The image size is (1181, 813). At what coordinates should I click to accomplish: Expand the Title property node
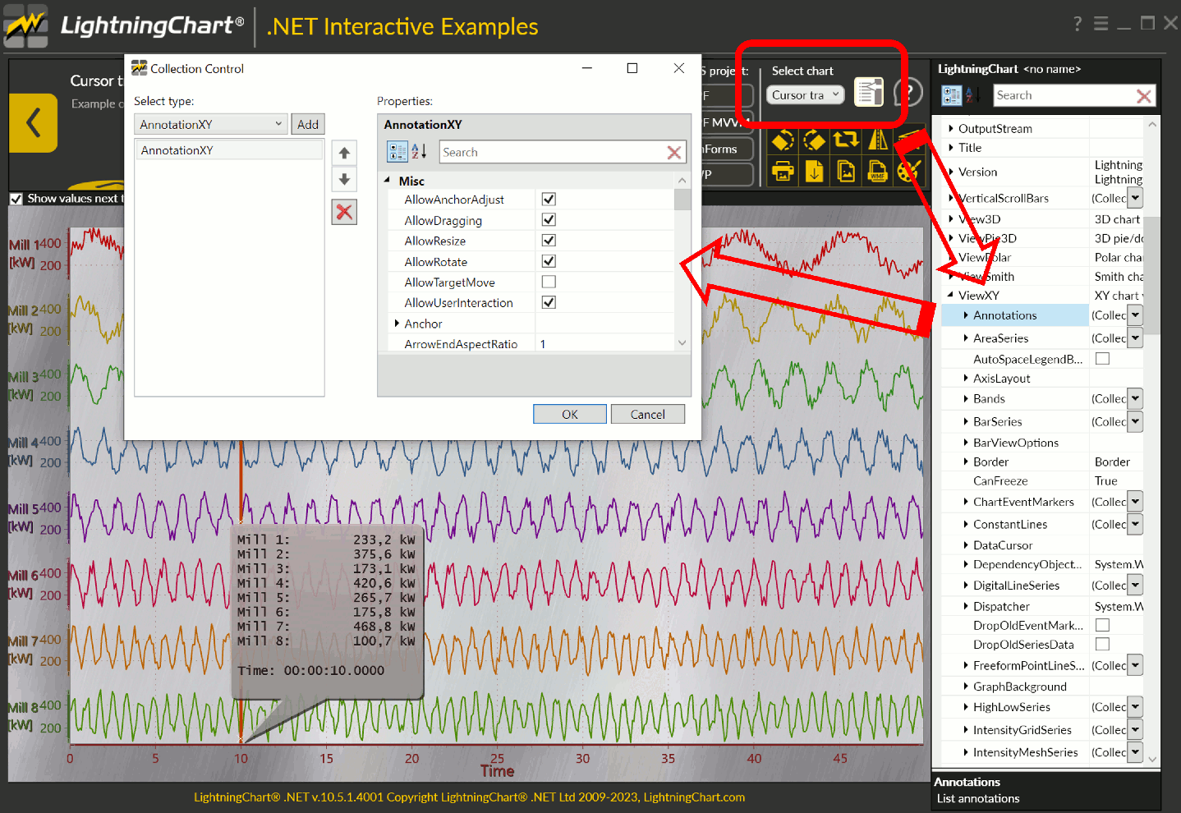coord(950,148)
